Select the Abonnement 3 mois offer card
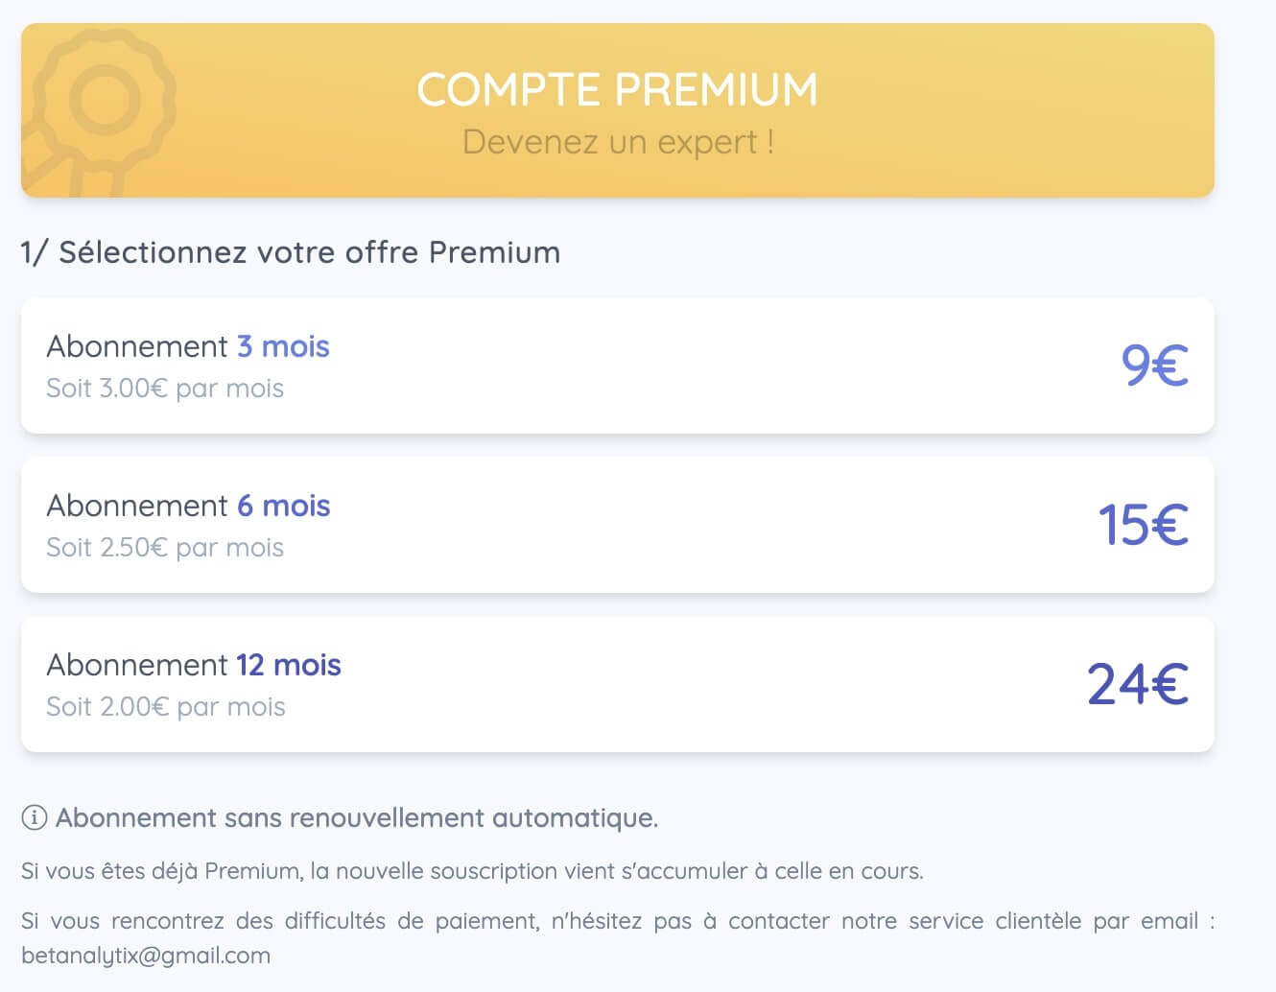1276x992 pixels. pos(618,366)
